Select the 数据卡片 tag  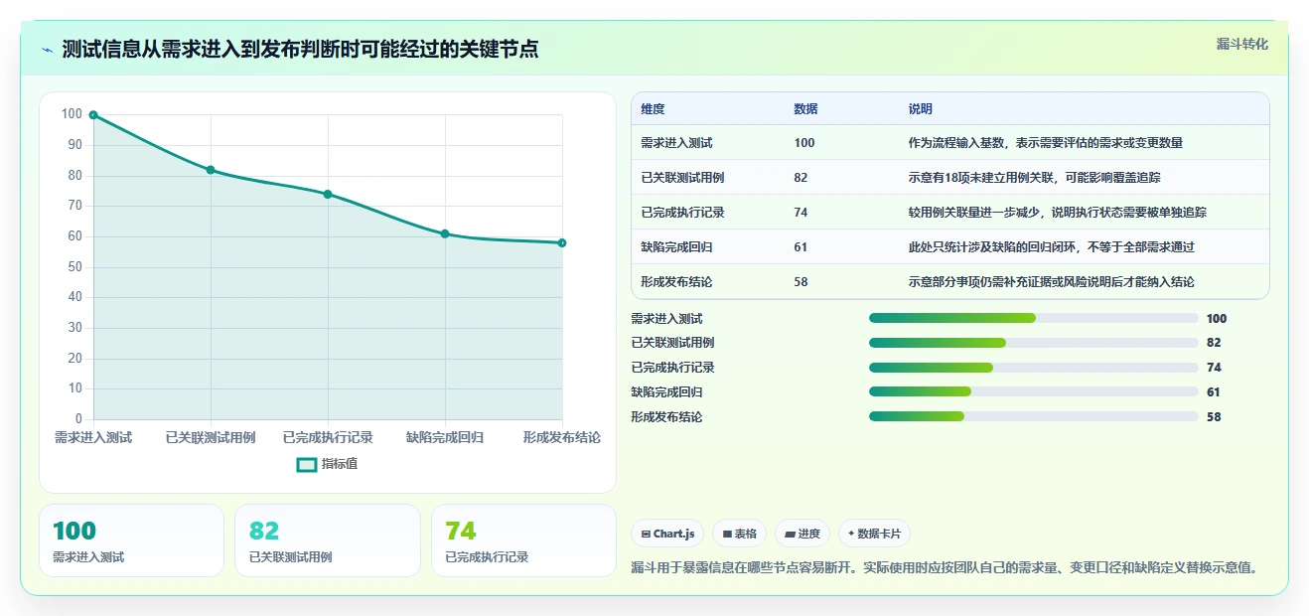coord(874,534)
